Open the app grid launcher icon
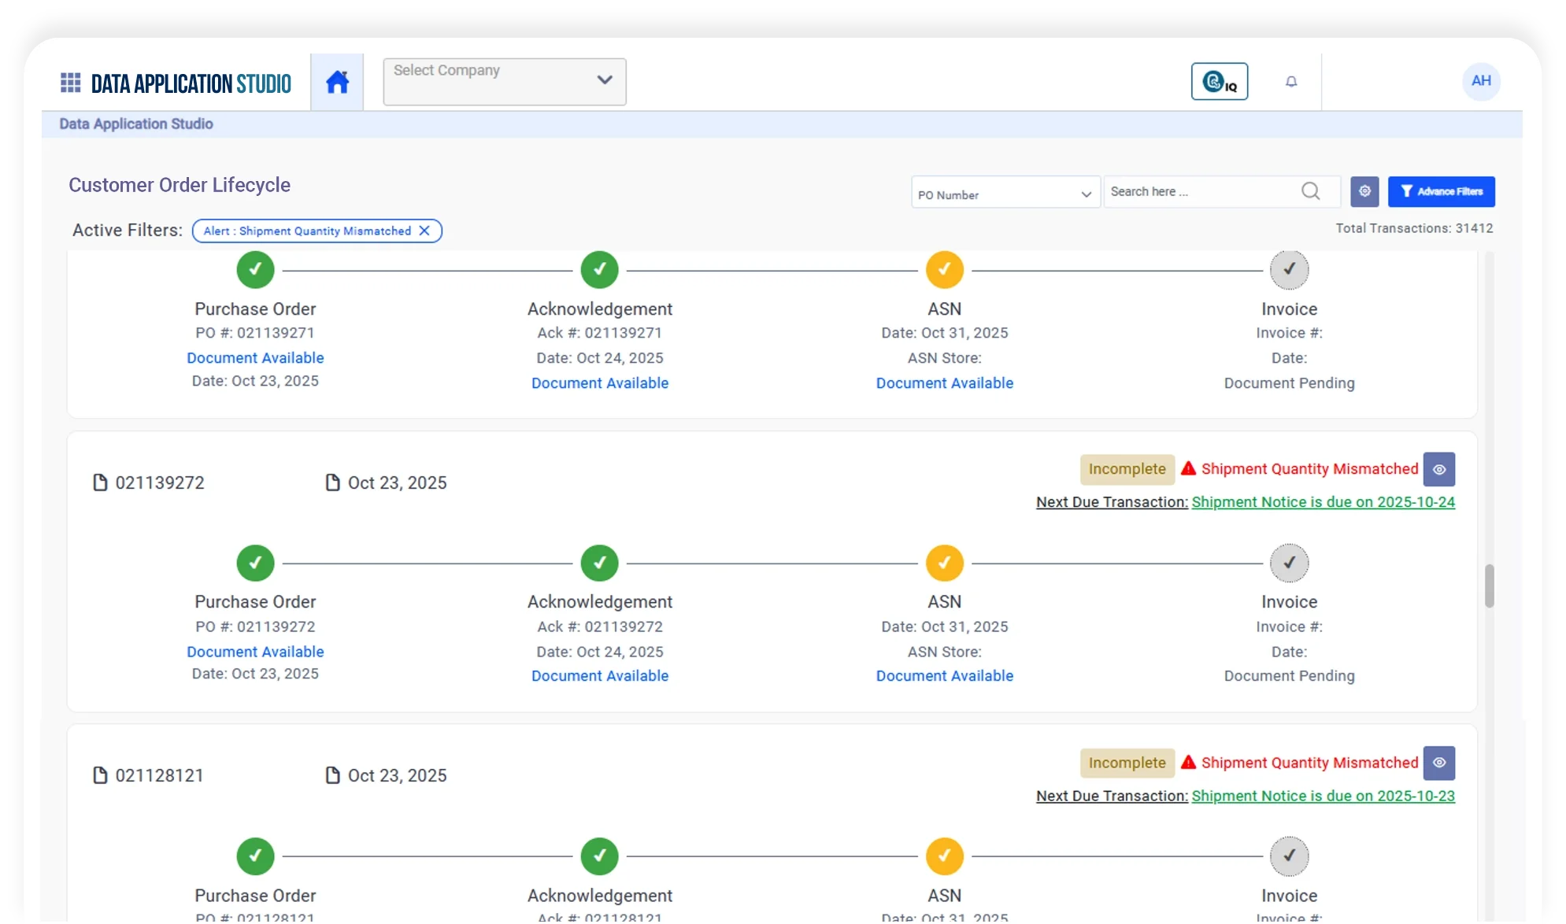This screenshot has height=924, width=1566. point(70,83)
